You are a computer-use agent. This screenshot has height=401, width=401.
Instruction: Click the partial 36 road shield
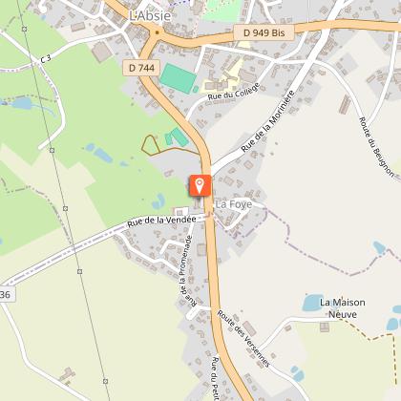7,295
